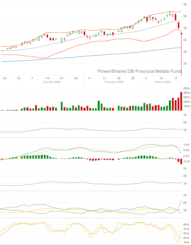Click the date label 17 on time axis
This screenshot has height=245, width=191.
click(x=176, y=78)
